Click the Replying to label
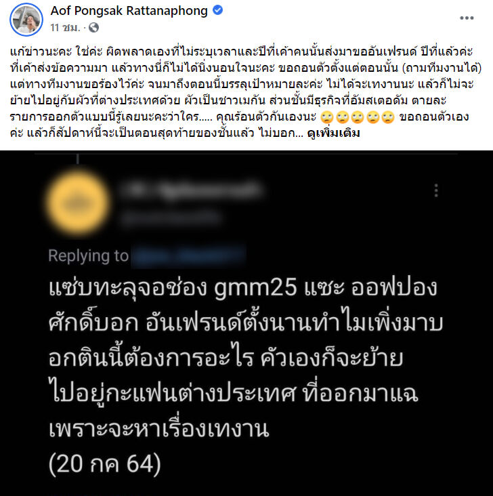 click(89, 255)
